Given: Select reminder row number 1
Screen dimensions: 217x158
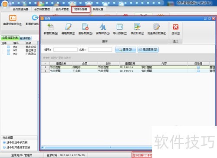Looking at the screenshot, I should (45, 67).
